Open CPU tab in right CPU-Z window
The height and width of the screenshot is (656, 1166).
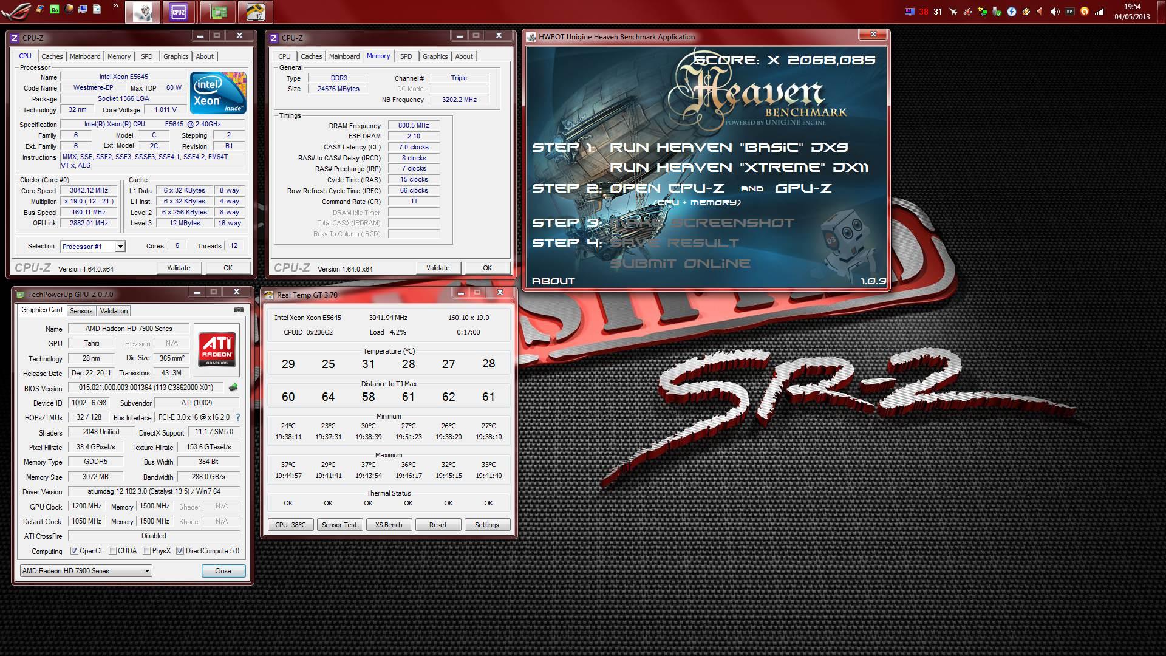point(284,56)
